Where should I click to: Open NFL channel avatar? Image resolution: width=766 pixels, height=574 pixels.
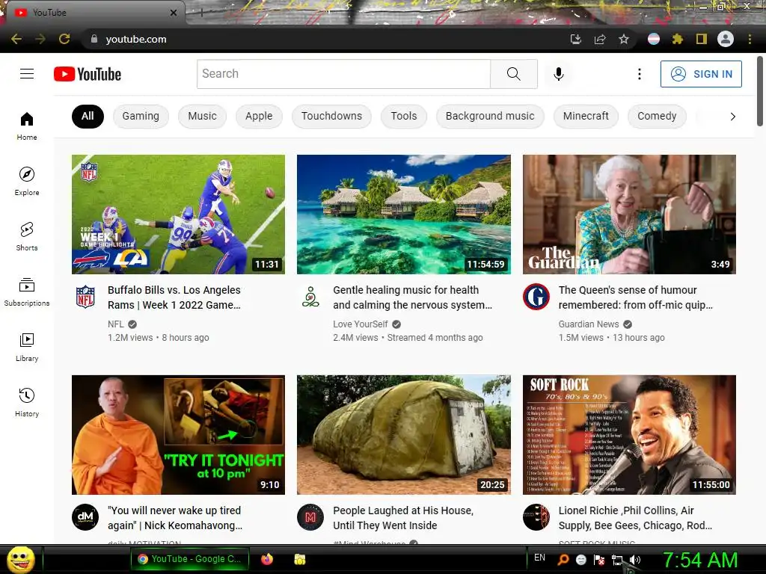coord(85,296)
